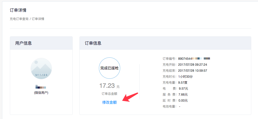Viewport: 258px width, 119px height.
Task: Click the user avatar placeholder image
Action: tap(41, 69)
